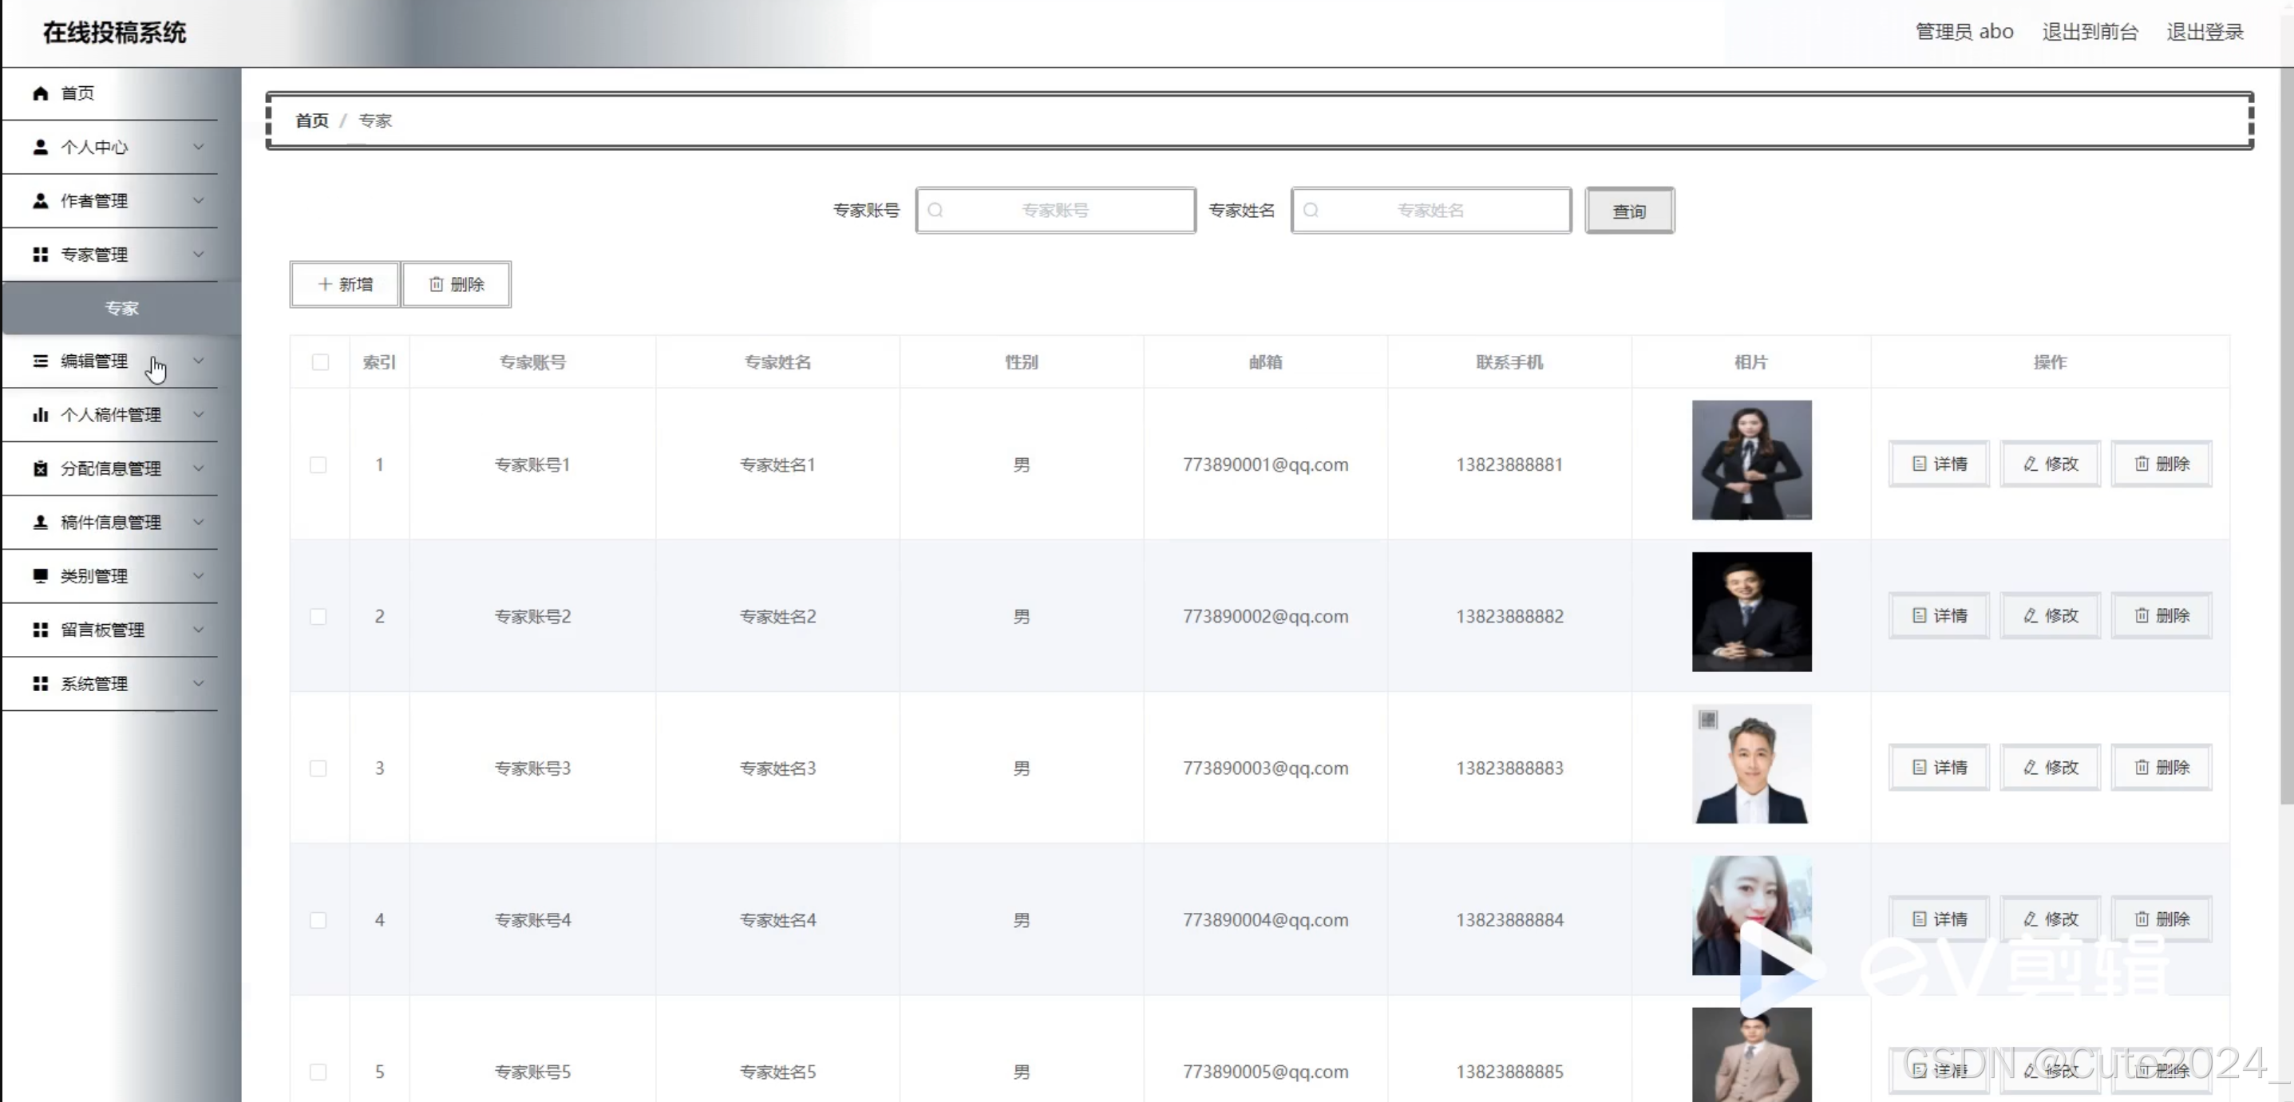Expand the 稿件信息管理 menu chevron

(199, 523)
